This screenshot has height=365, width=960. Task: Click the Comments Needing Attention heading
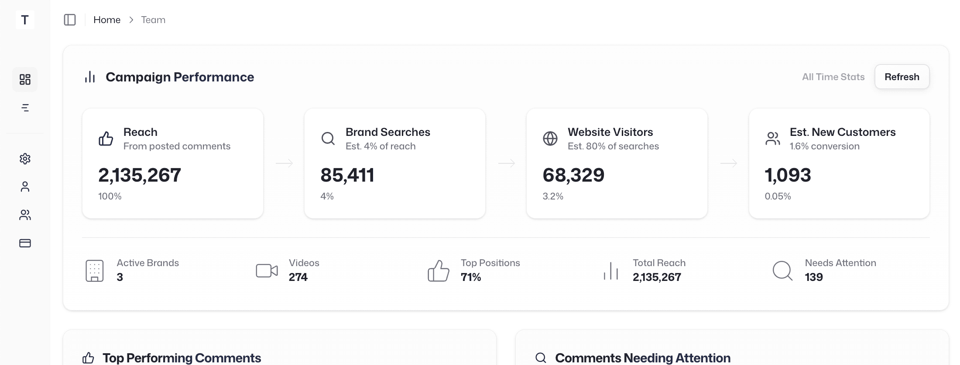coord(643,358)
